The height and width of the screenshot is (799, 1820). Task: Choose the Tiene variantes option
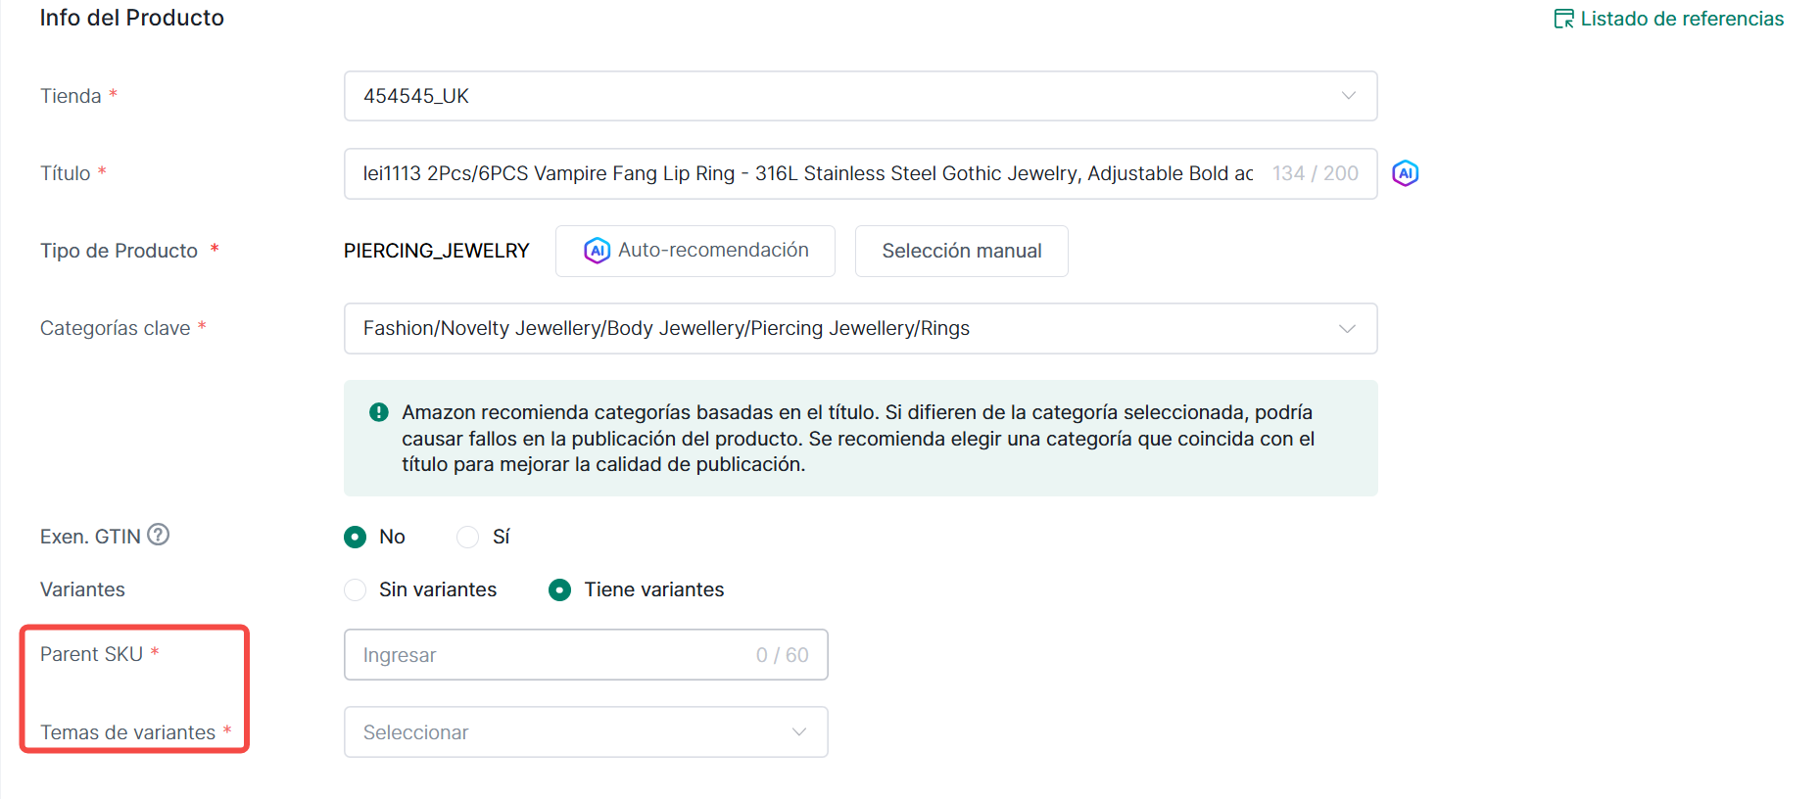560,589
